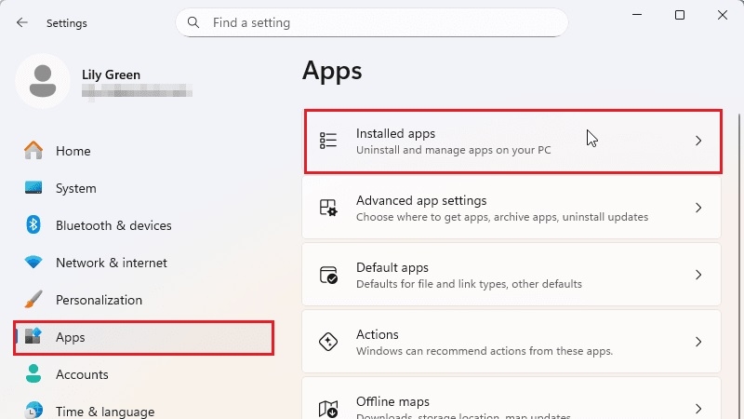
Task: Click the Find a setting search box
Action: [371, 22]
